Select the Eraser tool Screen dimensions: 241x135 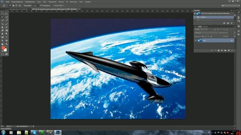(x=2, y=30)
